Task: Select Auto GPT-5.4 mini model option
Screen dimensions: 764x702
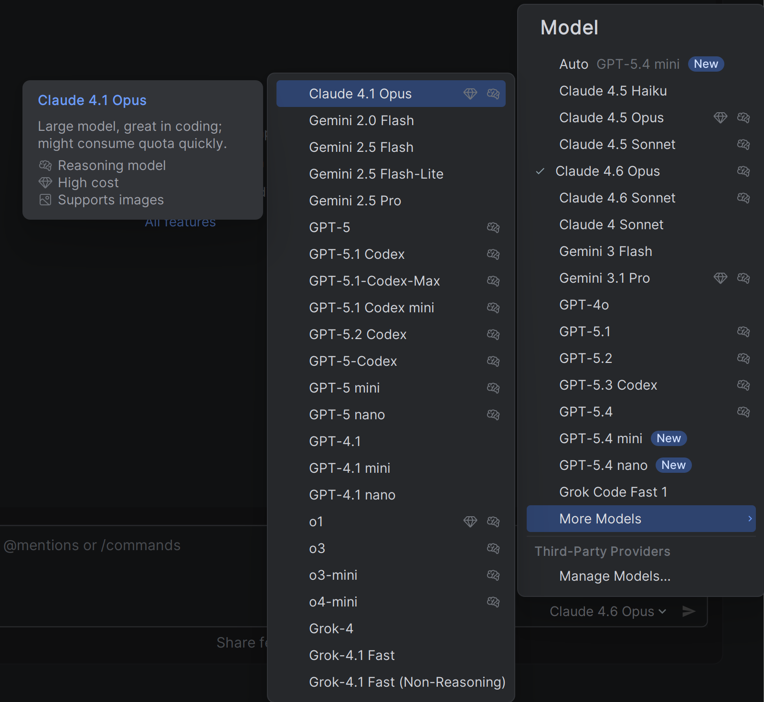Action: pyautogui.click(x=641, y=64)
